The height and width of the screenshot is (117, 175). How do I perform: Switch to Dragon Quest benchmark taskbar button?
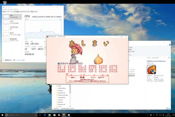tap(64, 115)
